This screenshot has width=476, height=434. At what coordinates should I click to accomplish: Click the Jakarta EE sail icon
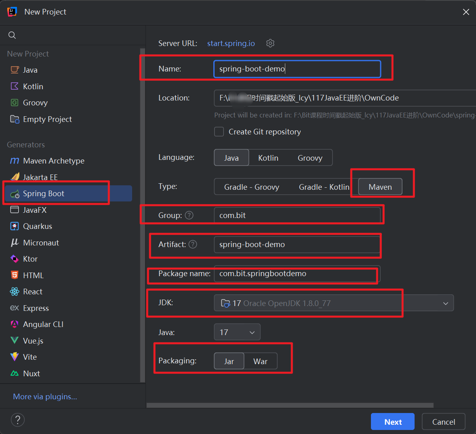(15, 177)
